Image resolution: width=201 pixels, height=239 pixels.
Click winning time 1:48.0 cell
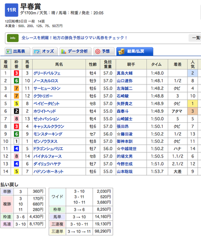pos(157,73)
